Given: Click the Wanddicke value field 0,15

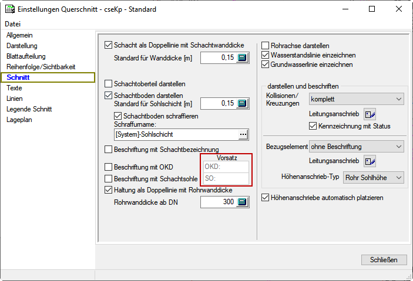Looking at the screenshot, I should coord(218,58).
